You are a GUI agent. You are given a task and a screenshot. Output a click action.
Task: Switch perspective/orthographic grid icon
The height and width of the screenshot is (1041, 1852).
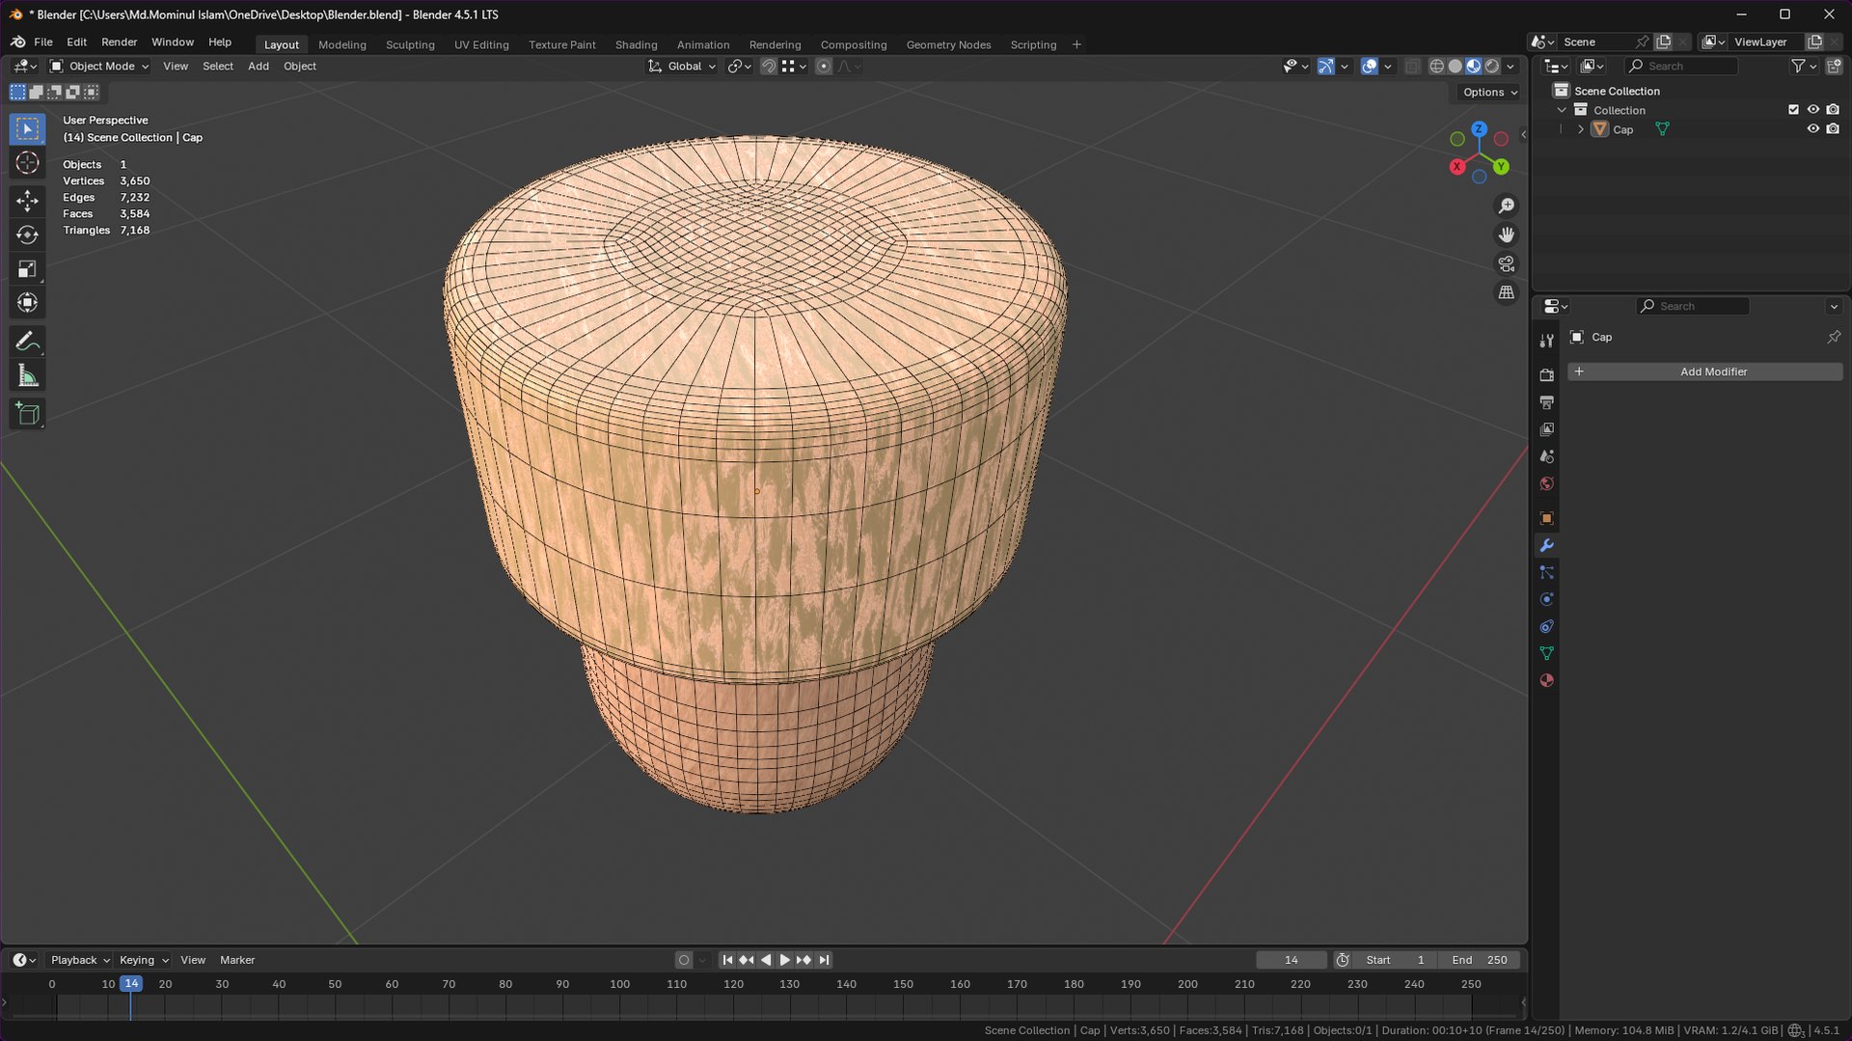[1506, 292]
